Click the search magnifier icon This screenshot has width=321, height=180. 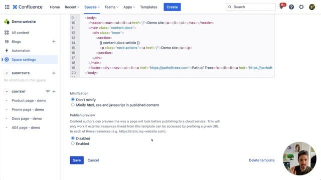point(230,7)
